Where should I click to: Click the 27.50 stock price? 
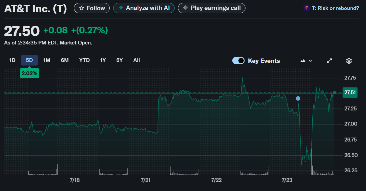pyautogui.click(x=22, y=31)
